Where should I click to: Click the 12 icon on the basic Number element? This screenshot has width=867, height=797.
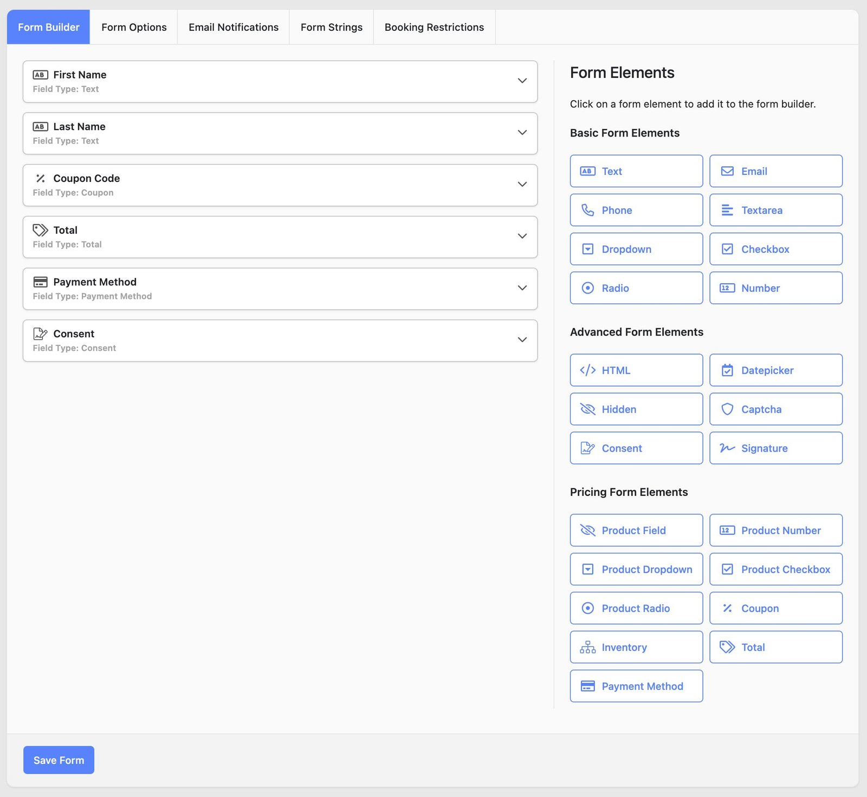[727, 288]
